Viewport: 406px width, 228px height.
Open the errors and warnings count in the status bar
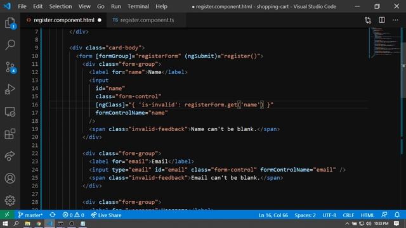(x=74, y=215)
